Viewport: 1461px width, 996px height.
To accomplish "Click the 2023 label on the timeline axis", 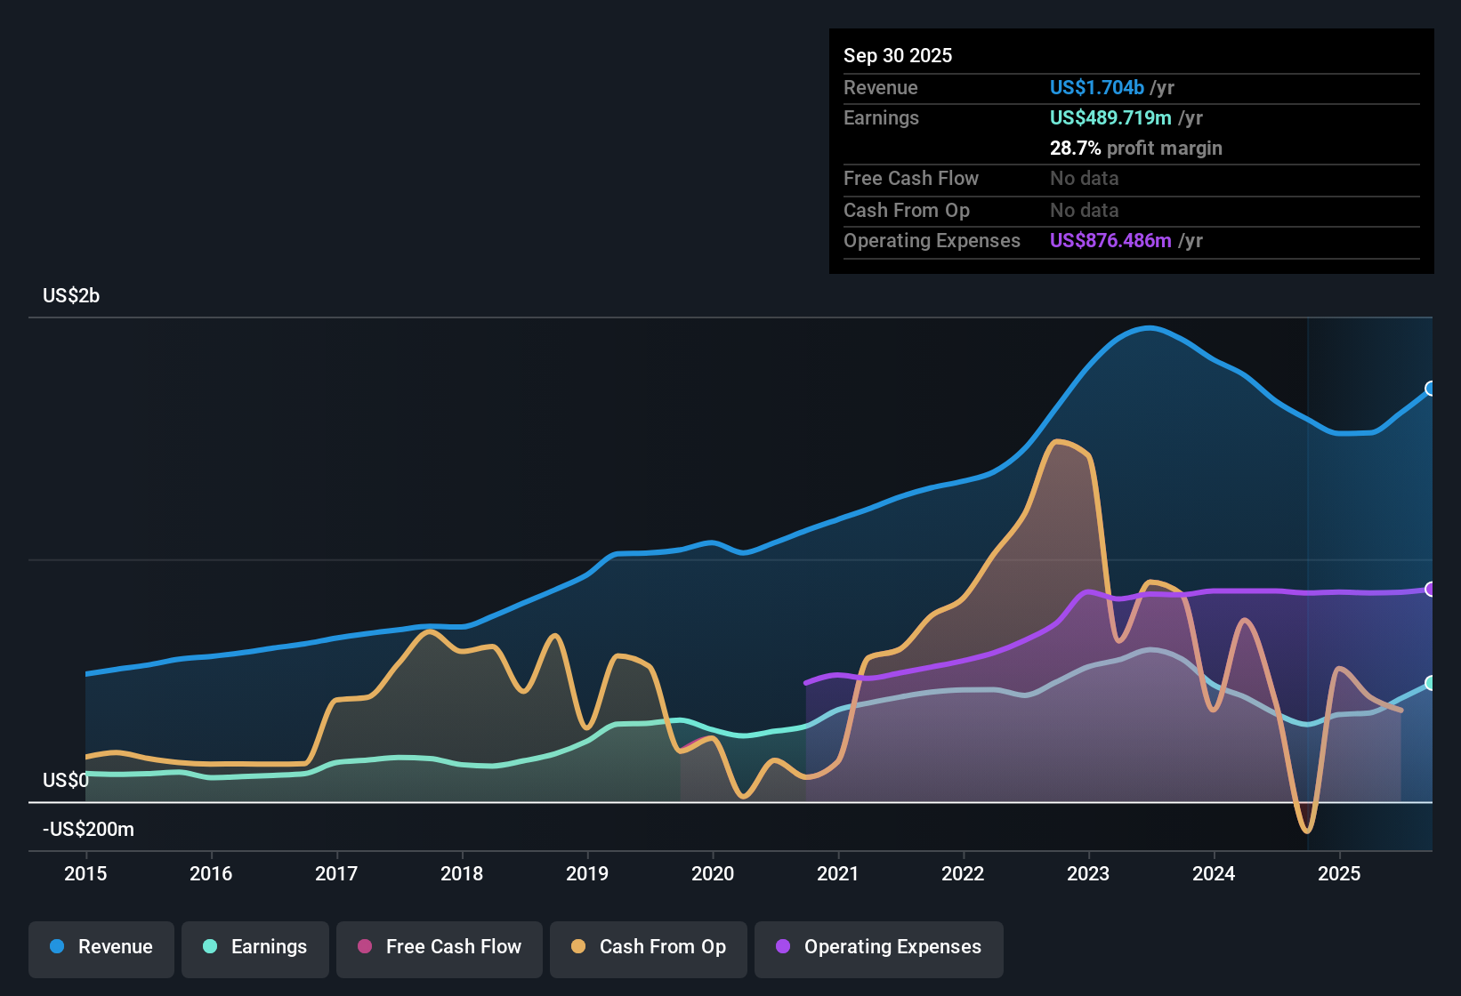I will pos(1088,874).
